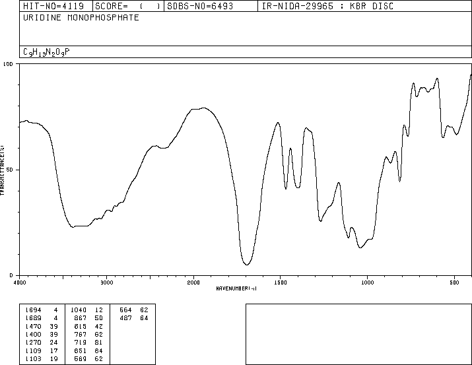This screenshot has height=365, width=472.
Task: Select peak value 1689 in table
Action: 34,317
